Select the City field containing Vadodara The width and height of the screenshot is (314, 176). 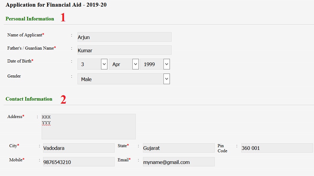79,148
